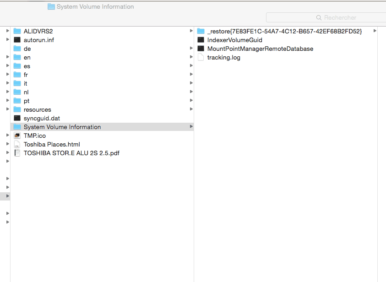Expand the es folder chevron
The height and width of the screenshot is (282, 386).
point(191,65)
